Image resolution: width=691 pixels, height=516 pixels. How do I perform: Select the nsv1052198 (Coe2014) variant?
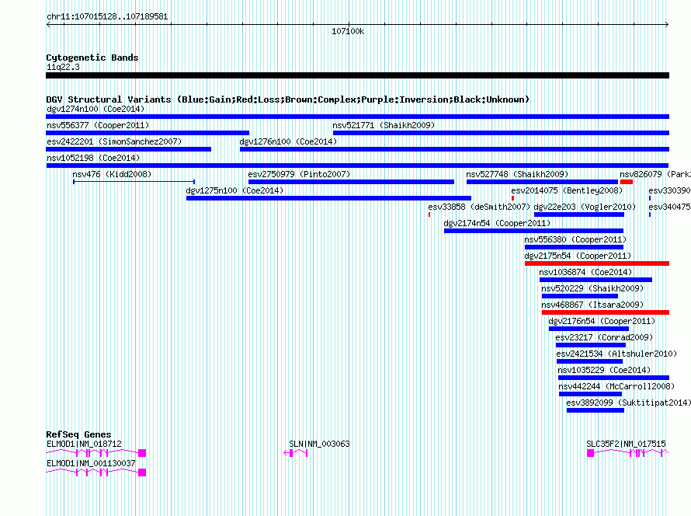(357, 166)
